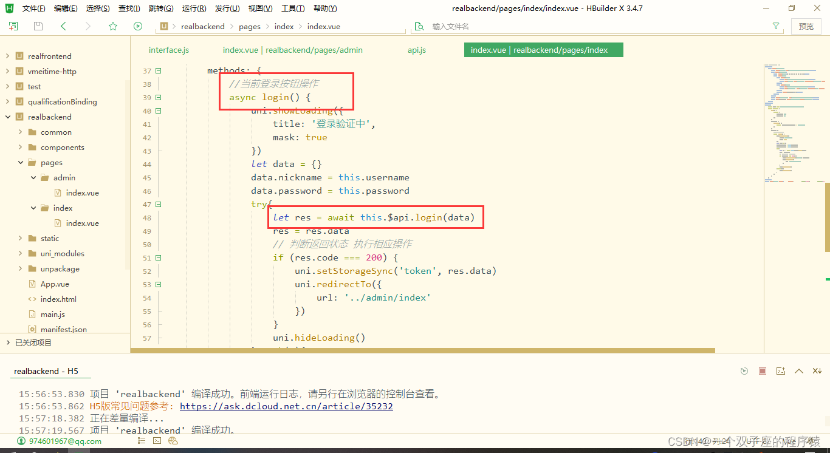
Task: Click the filter funnel icon
Action: (x=776, y=26)
